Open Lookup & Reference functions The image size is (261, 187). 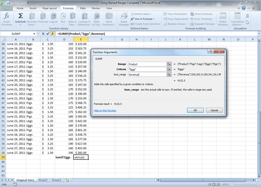click(84, 19)
